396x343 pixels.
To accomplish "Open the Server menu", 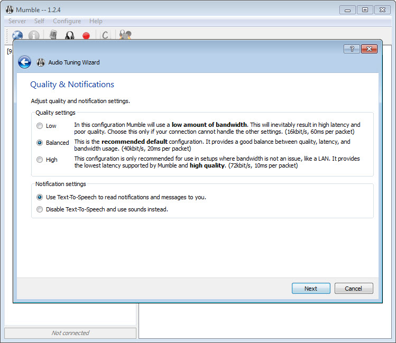I will [17, 21].
